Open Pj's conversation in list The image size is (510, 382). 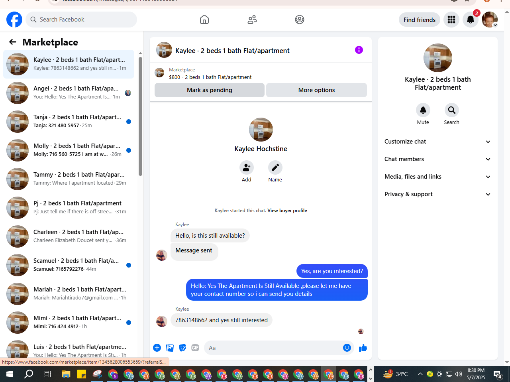coord(69,208)
